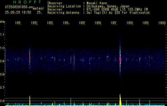The width and height of the screenshot is (167, 106).
Task: Click the "Observer" field label
Action: [55, 3]
